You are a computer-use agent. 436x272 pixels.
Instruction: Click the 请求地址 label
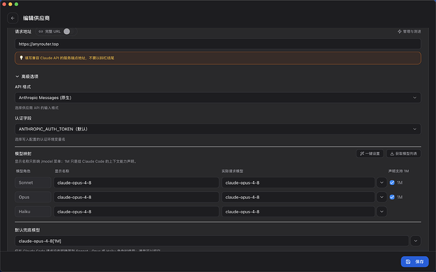(23, 32)
